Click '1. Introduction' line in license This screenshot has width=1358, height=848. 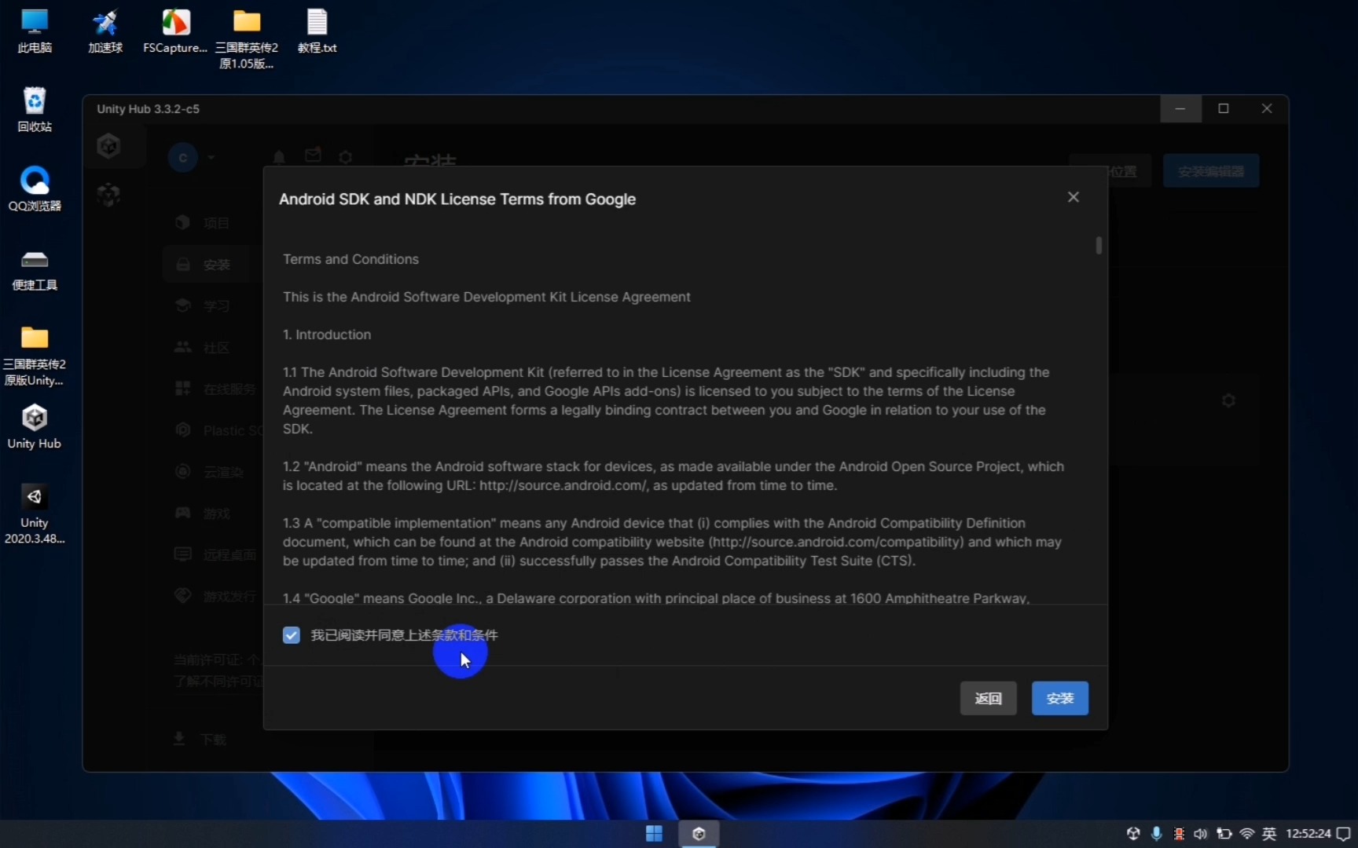pyautogui.click(x=327, y=334)
